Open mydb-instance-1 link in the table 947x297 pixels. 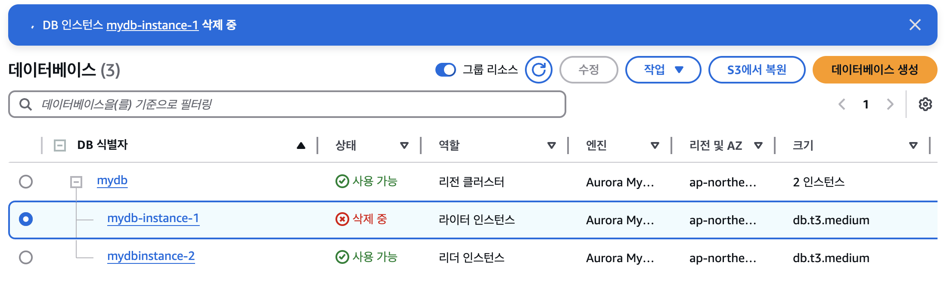tap(153, 218)
